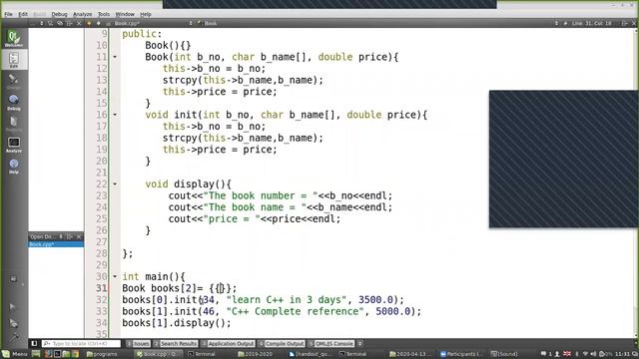Close the sidebar panel with X icon
Screen dimensions: 639x359
[x=79, y=23]
